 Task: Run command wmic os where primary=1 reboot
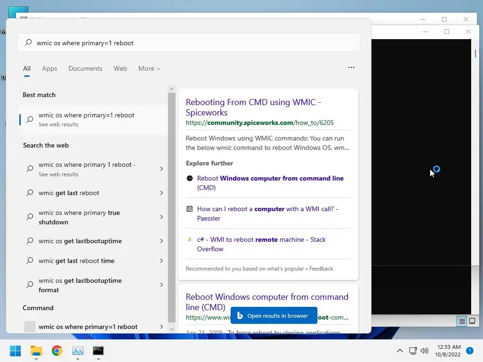[x=88, y=327]
